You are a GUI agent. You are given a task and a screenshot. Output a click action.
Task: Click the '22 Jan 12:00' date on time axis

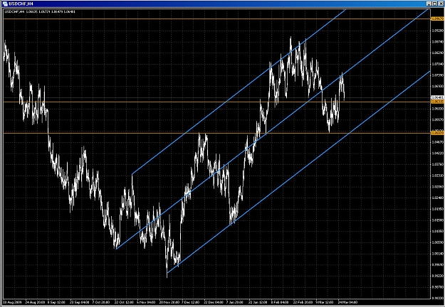(x=258, y=302)
